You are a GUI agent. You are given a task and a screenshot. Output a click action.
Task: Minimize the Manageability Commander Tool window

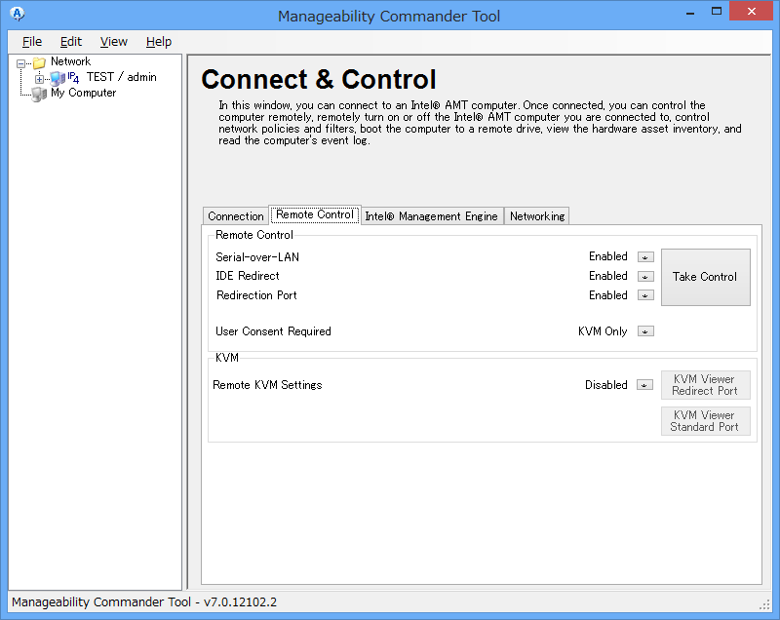690,12
